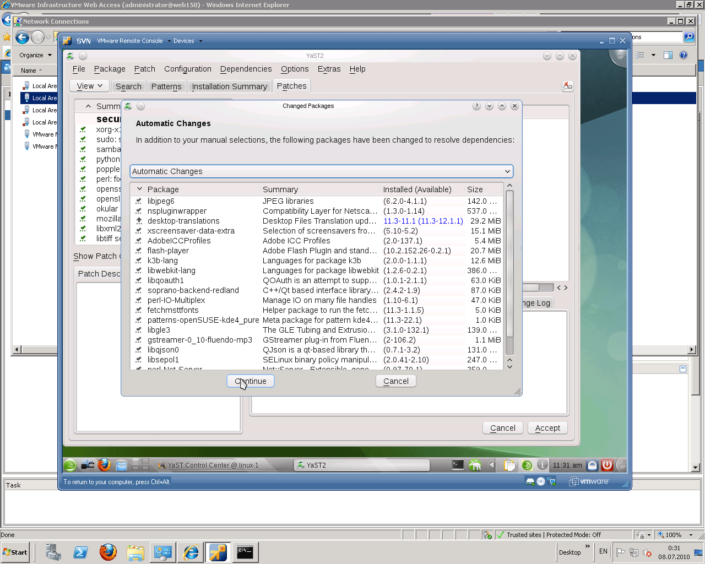Open the Options menu
Screen dimensions: 705x564
(x=295, y=69)
